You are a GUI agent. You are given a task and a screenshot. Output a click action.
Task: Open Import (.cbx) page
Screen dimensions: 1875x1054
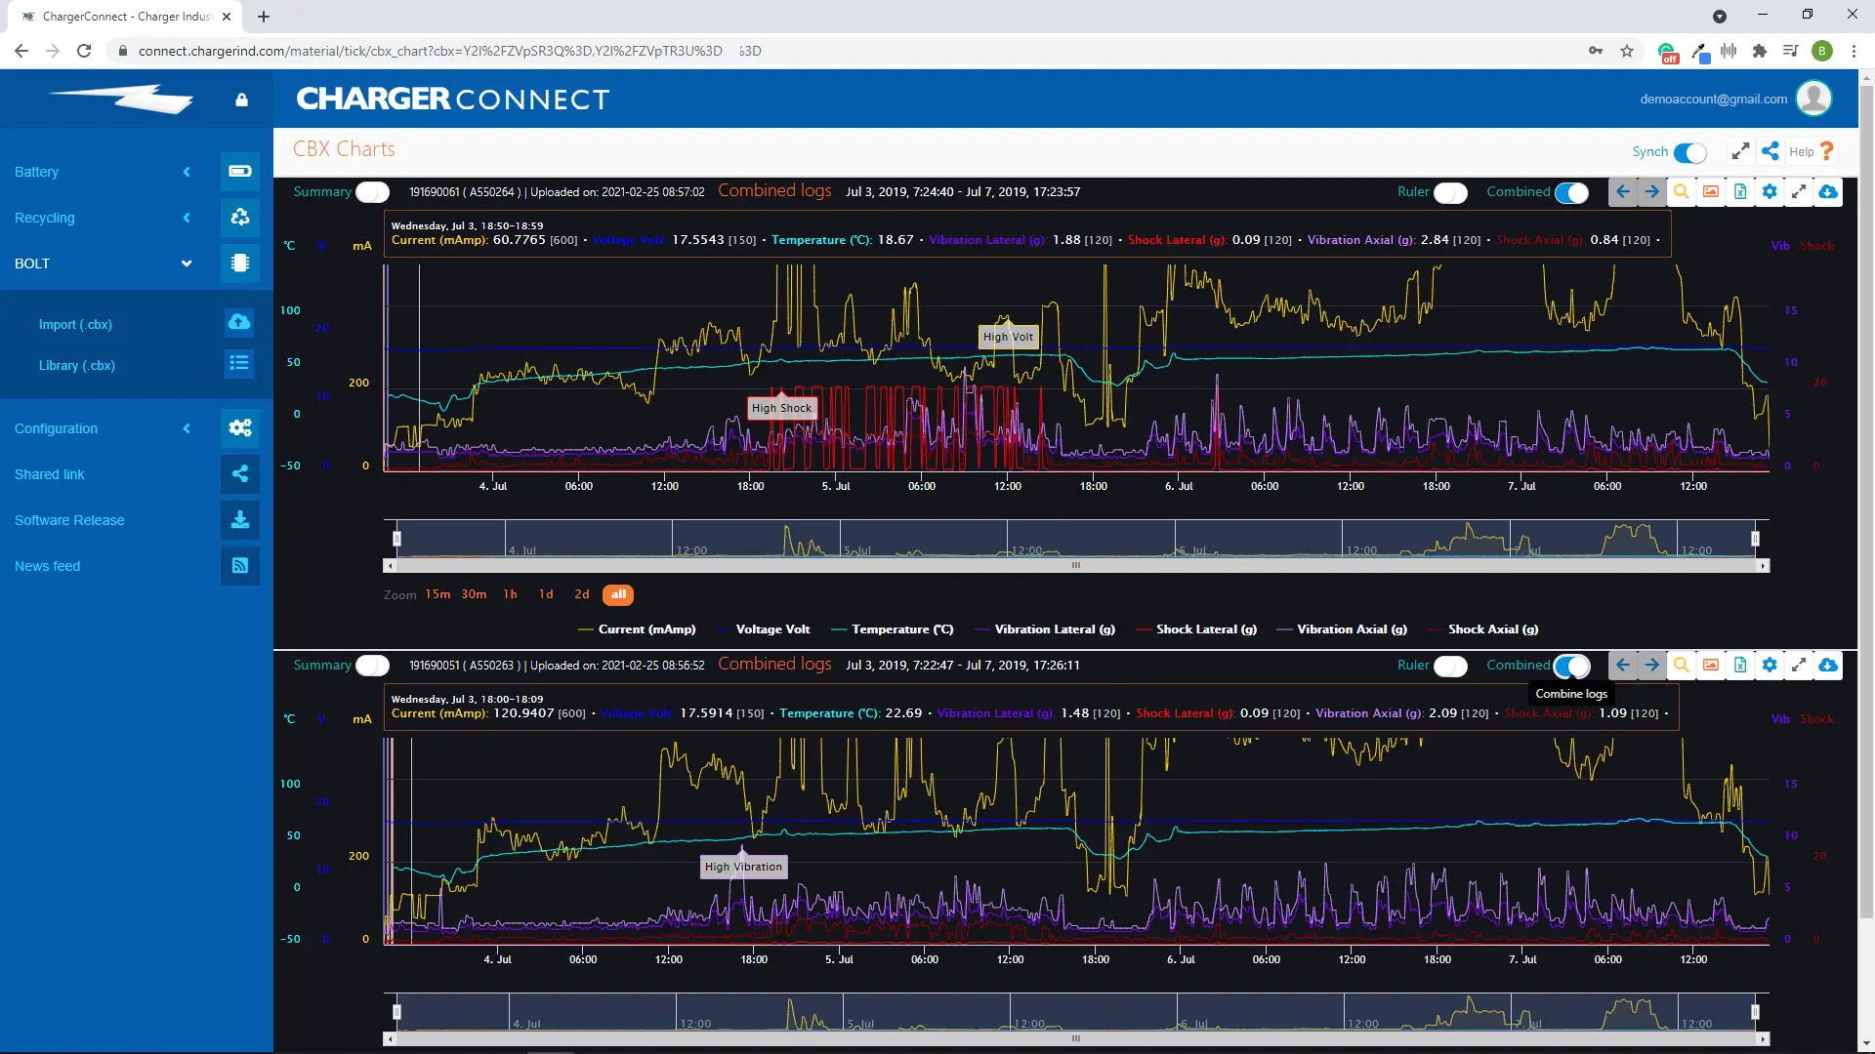(75, 324)
